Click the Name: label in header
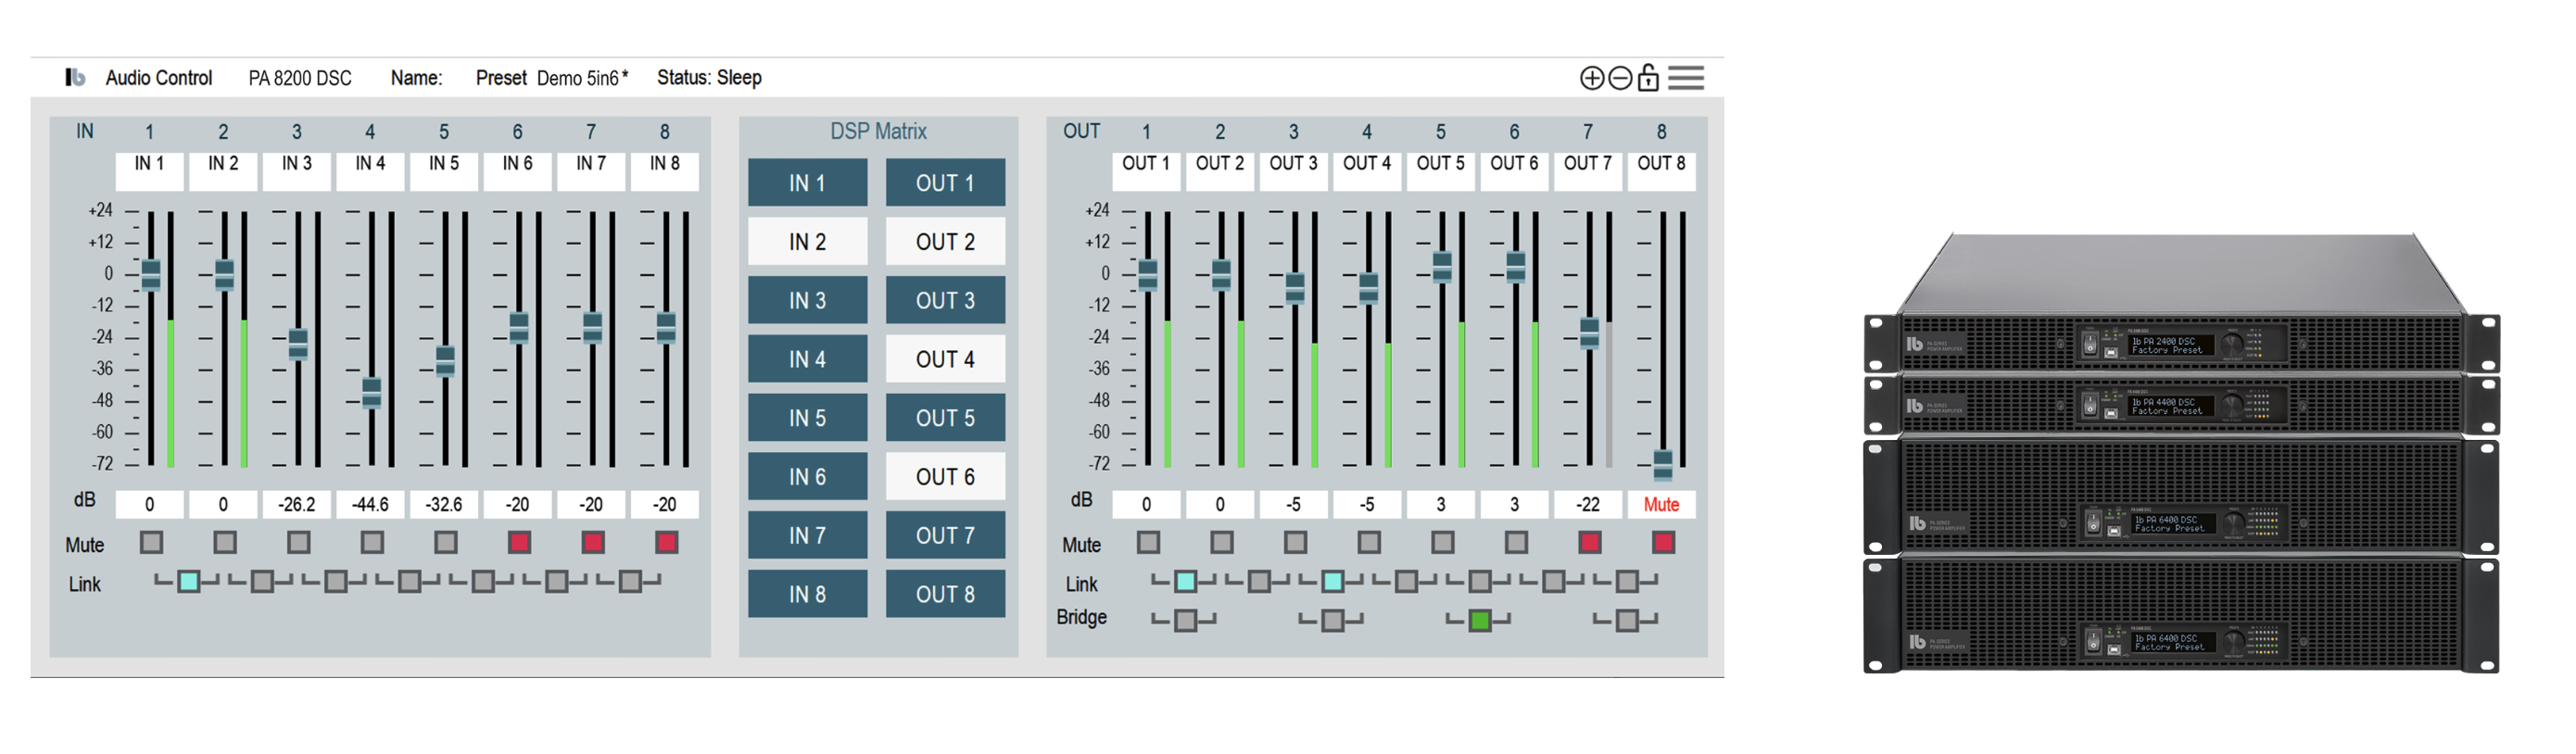This screenshot has height=754, width=2576. coord(416,78)
